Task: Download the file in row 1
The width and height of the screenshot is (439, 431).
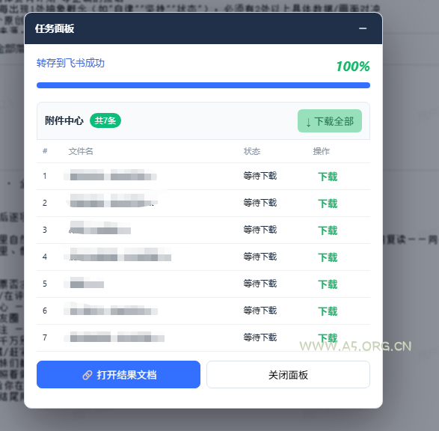Action: pyautogui.click(x=328, y=177)
